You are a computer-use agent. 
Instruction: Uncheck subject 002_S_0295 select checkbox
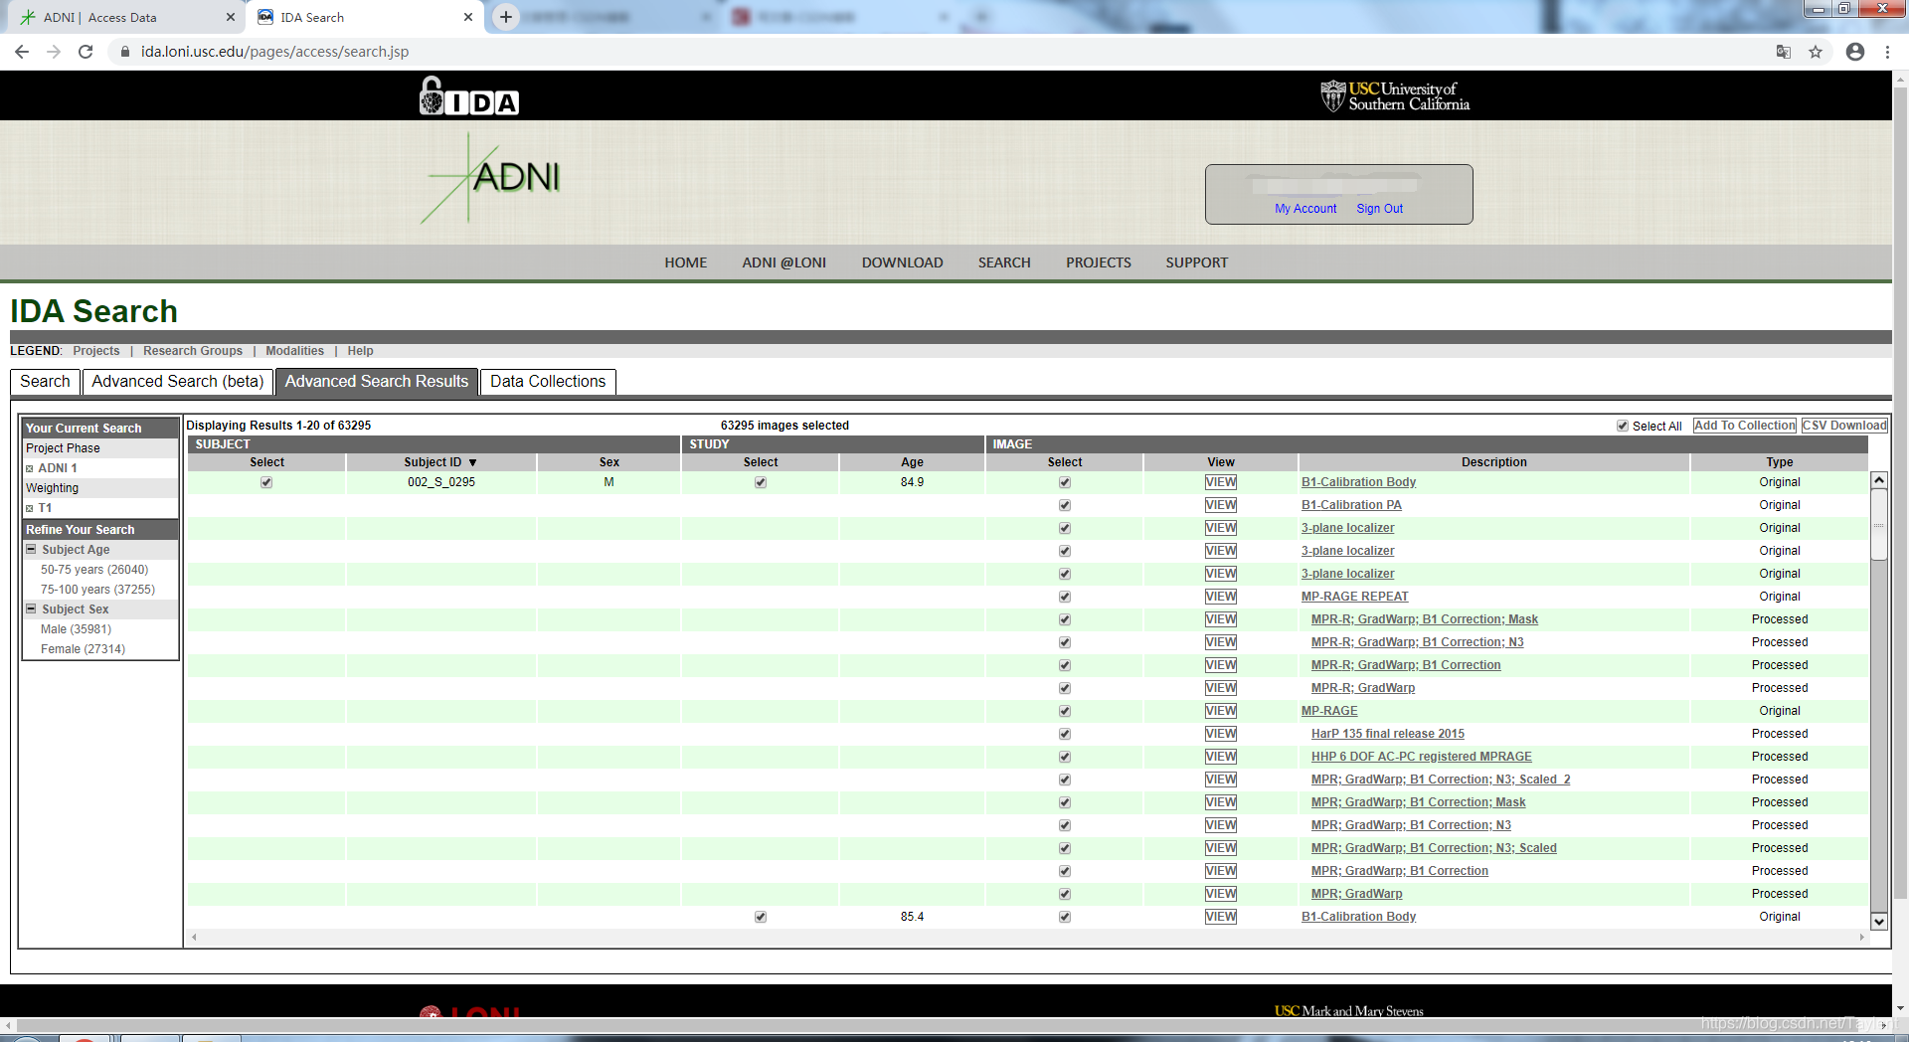coord(266,482)
